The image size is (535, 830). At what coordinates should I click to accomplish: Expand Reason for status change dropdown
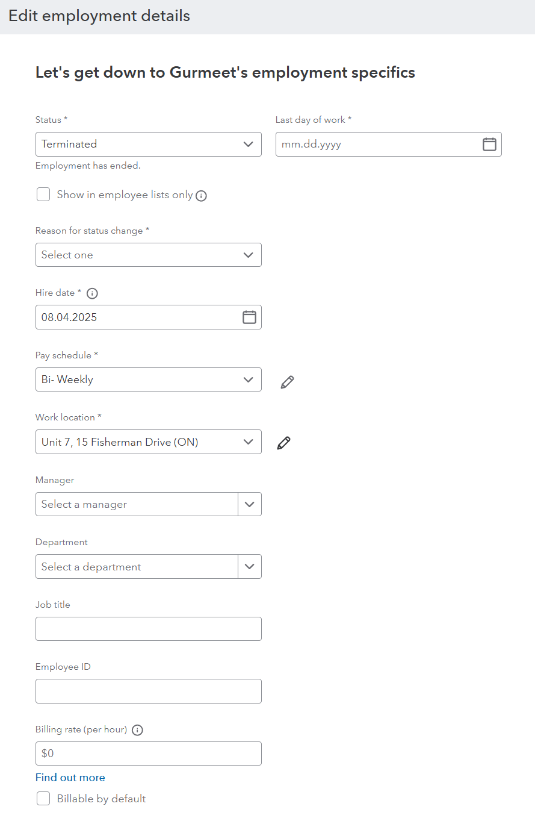tap(148, 255)
